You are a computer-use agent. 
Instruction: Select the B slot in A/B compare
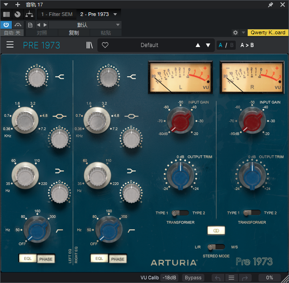click(x=232, y=45)
